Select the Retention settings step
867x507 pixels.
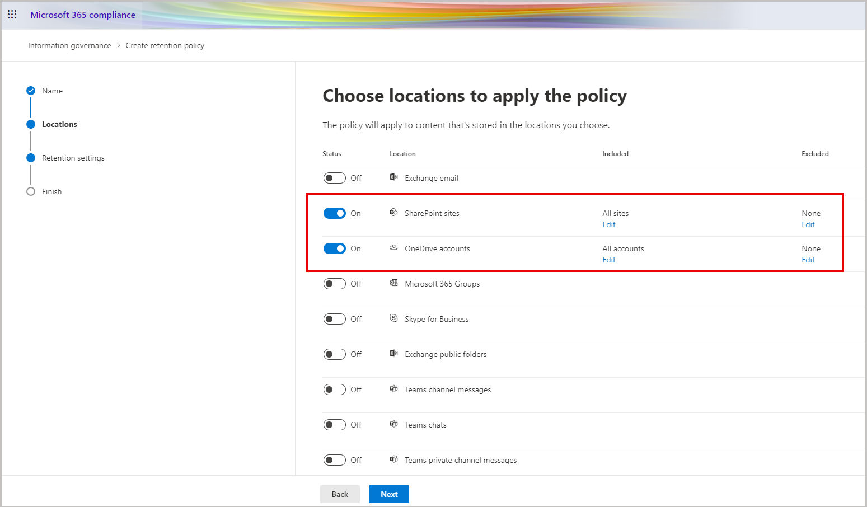pyautogui.click(x=73, y=157)
